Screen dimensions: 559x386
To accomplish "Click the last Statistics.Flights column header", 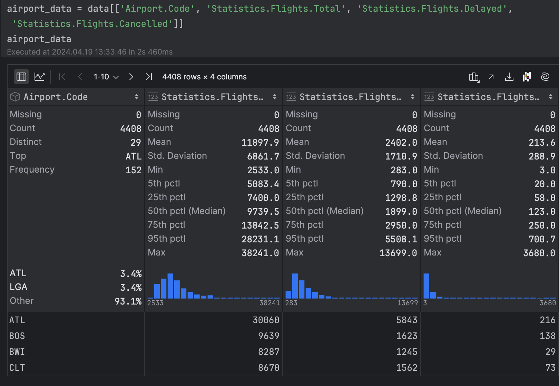I will (488, 97).
